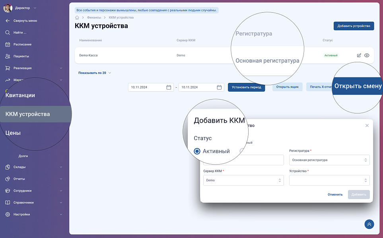Click the eye icon in Demo-Касса row
This screenshot has width=383, height=238.
pyautogui.click(x=367, y=56)
